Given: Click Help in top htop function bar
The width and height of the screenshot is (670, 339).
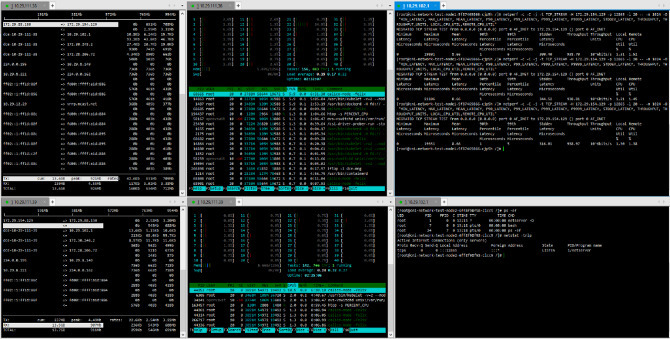Looking at the screenshot, I should [x=198, y=189].
